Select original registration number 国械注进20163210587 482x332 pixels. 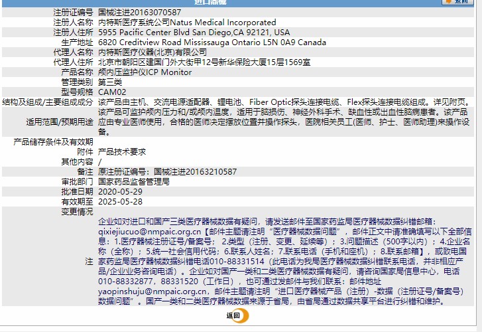point(195,172)
